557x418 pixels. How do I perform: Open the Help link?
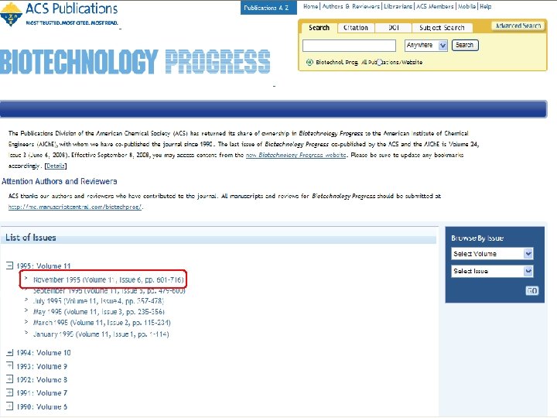click(x=486, y=6)
